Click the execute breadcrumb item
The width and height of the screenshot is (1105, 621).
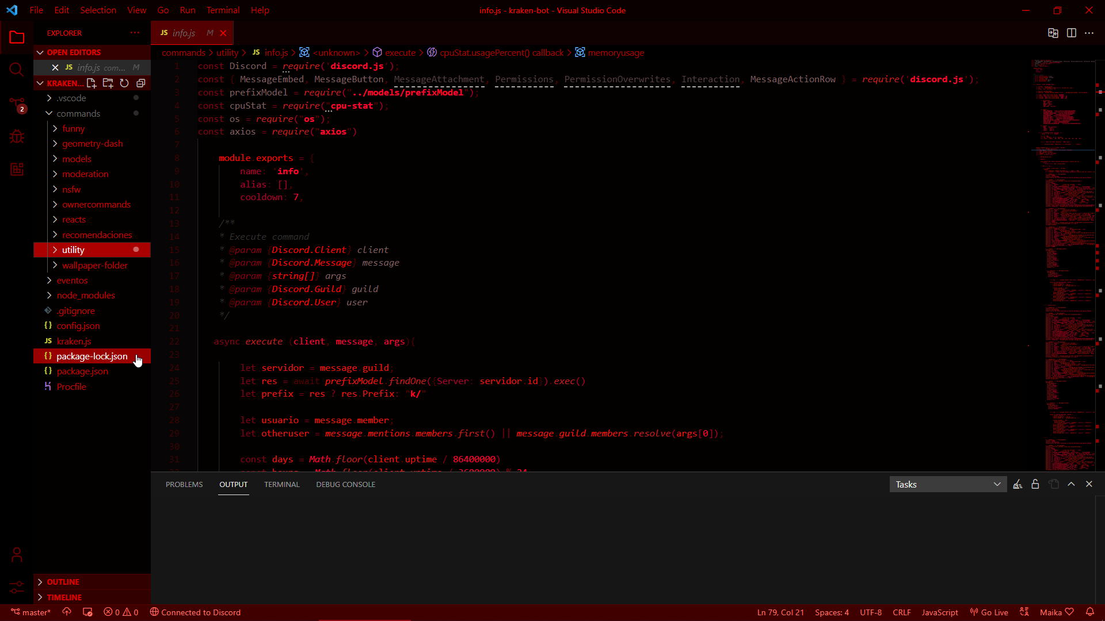coord(400,53)
